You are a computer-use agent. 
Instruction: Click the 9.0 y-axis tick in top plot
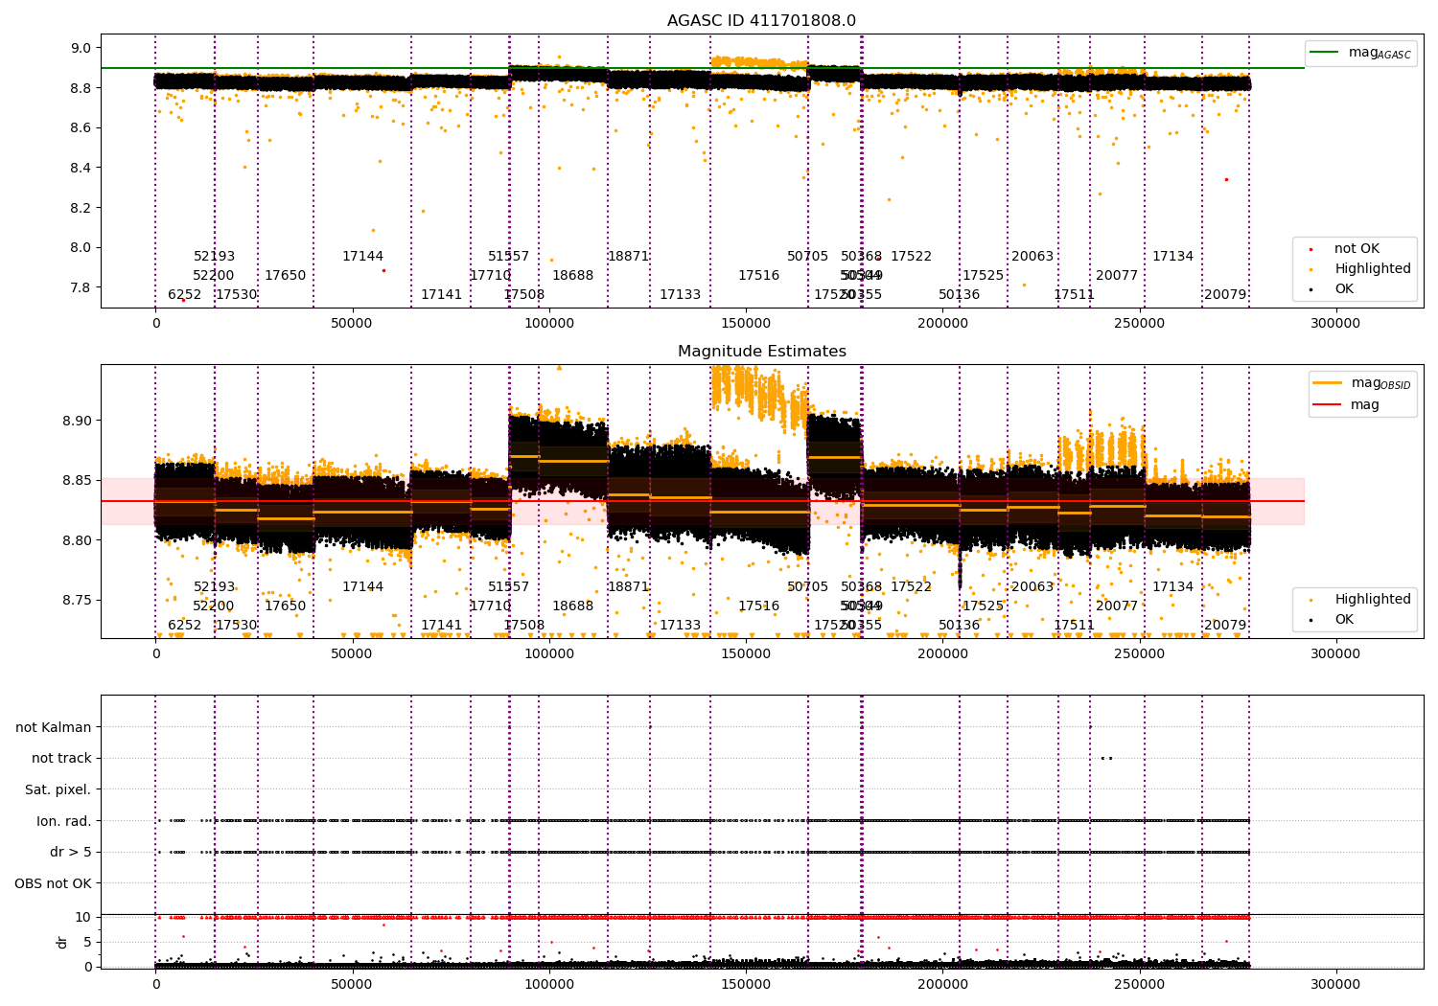[81, 48]
